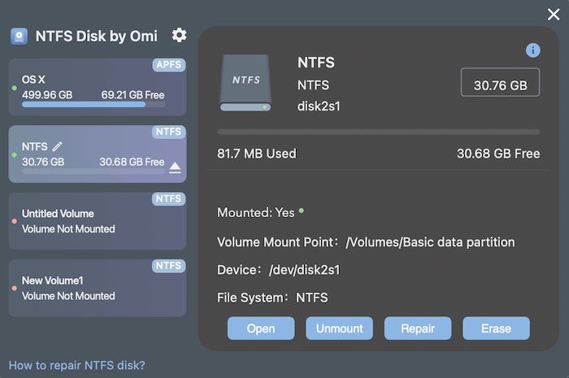Click the blue info icon
The image size is (569, 378).
click(532, 50)
